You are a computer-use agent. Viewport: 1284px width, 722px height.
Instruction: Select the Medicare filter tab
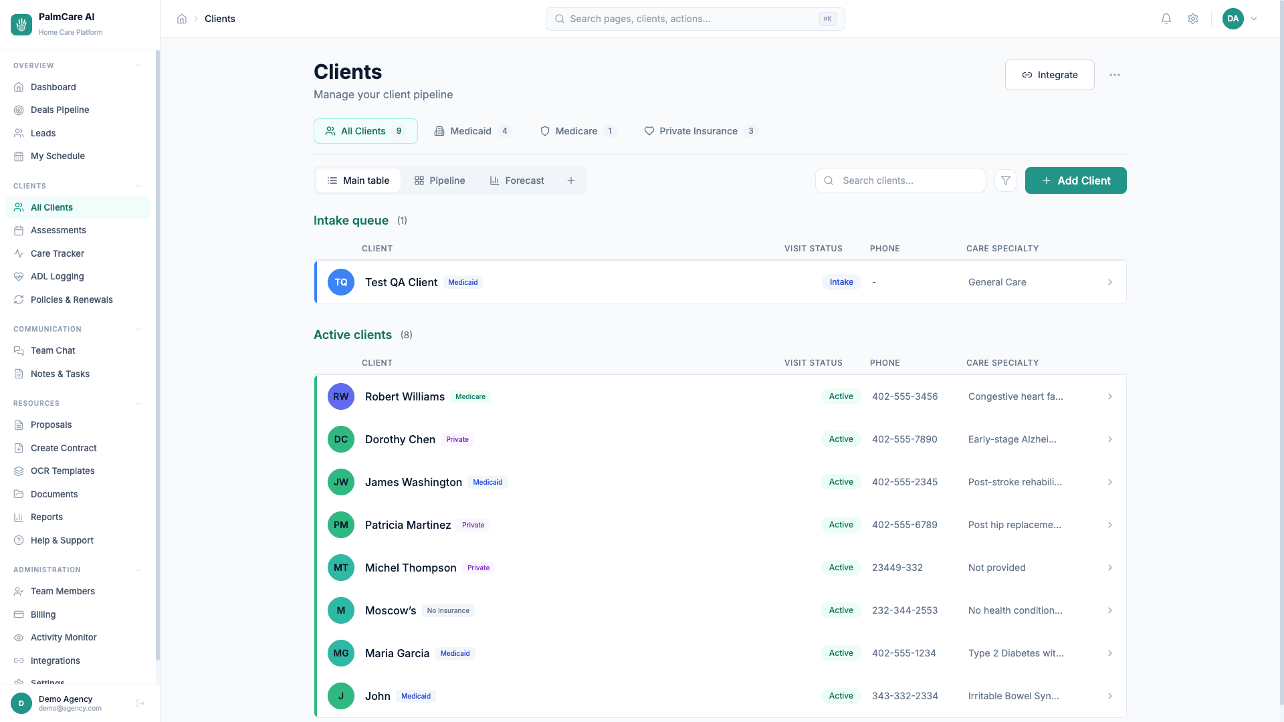577,131
